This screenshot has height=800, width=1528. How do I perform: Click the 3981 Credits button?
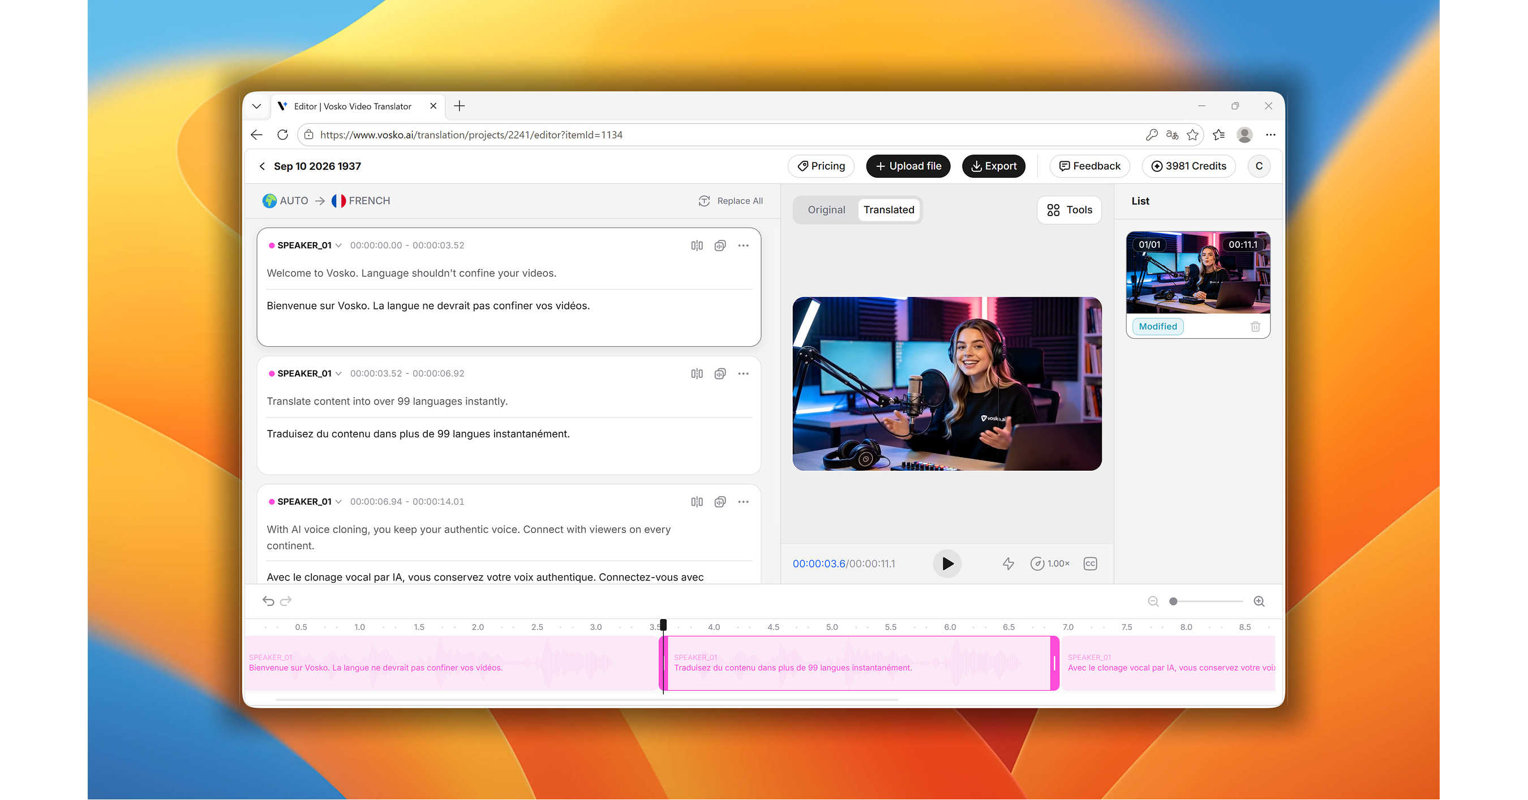coord(1188,167)
